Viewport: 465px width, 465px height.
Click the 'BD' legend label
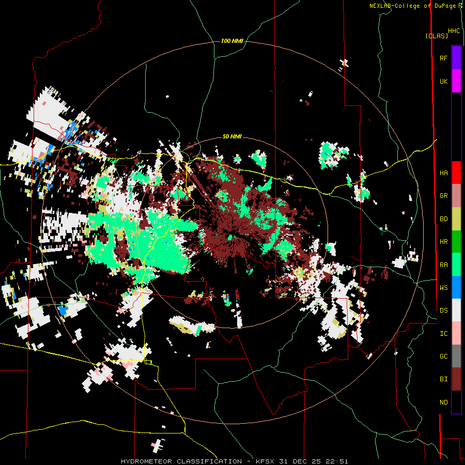(x=443, y=219)
